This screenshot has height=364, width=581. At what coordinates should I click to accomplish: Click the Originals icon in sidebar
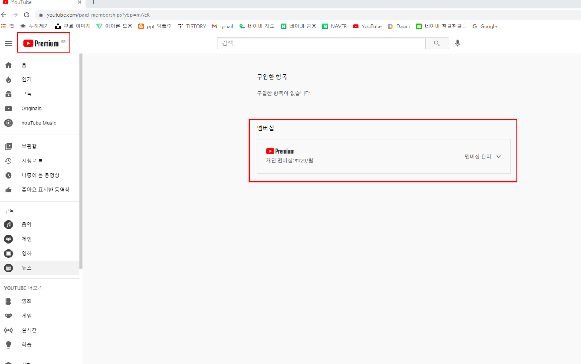pyautogui.click(x=9, y=109)
